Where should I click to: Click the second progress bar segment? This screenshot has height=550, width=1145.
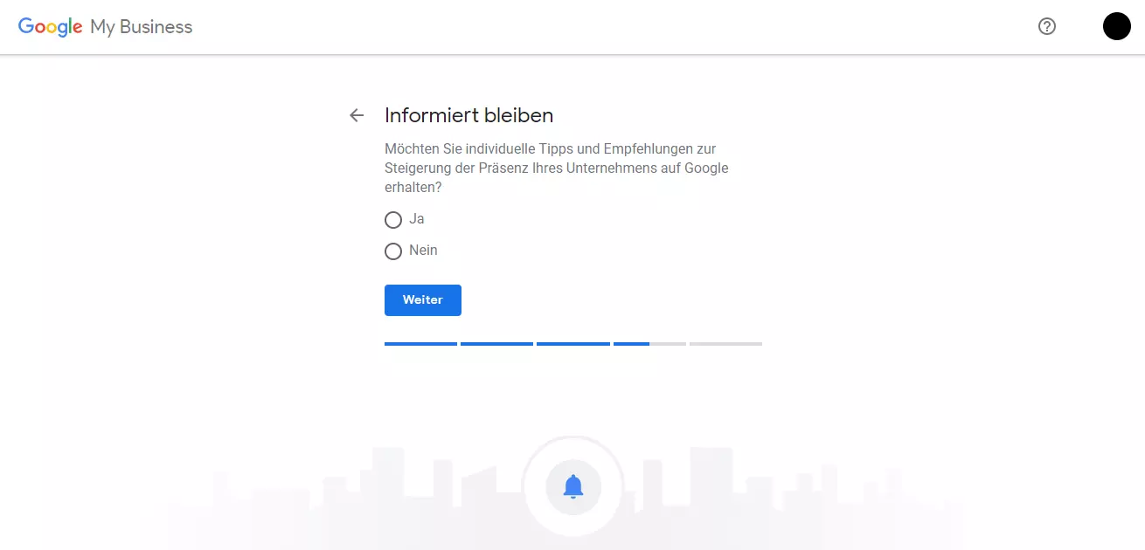pos(496,344)
